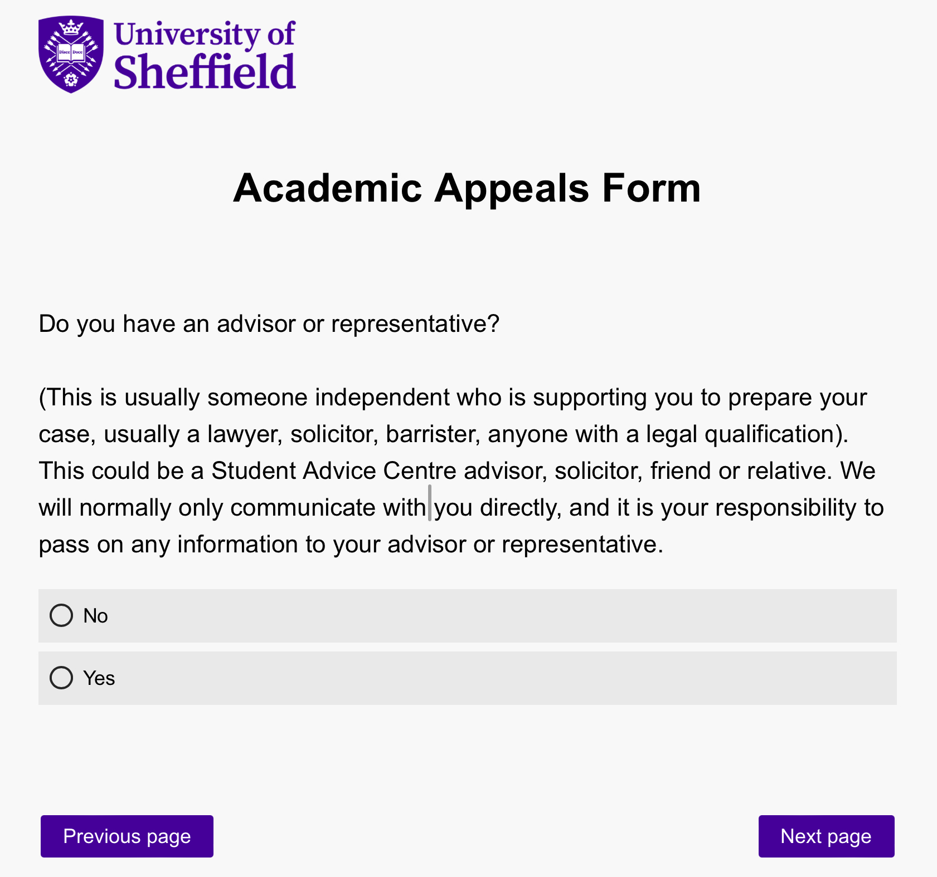Click the rose emblem at the shield's bottom
937x877 pixels.
(x=71, y=80)
